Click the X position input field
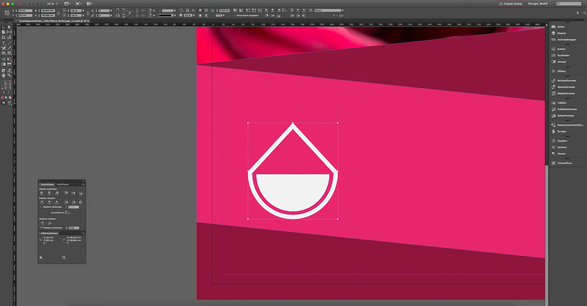The height and width of the screenshot is (306, 587). click(25, 10)
